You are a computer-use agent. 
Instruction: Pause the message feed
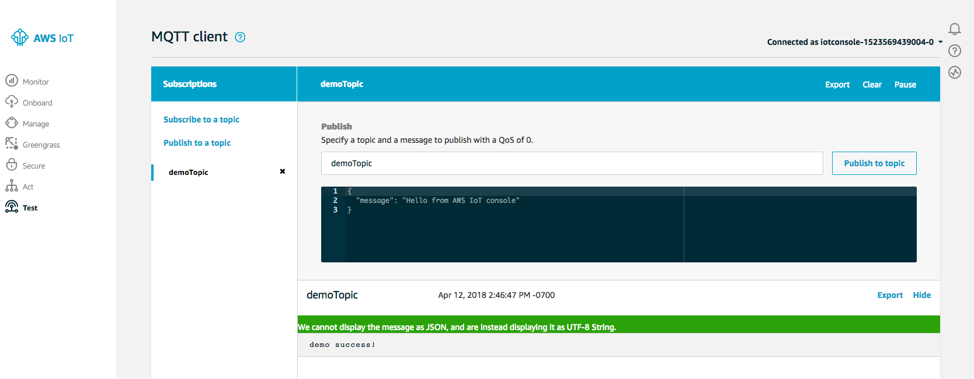coord(905,85)
